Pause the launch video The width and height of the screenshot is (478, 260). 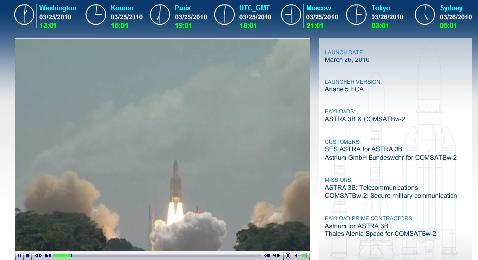(20, 256)
